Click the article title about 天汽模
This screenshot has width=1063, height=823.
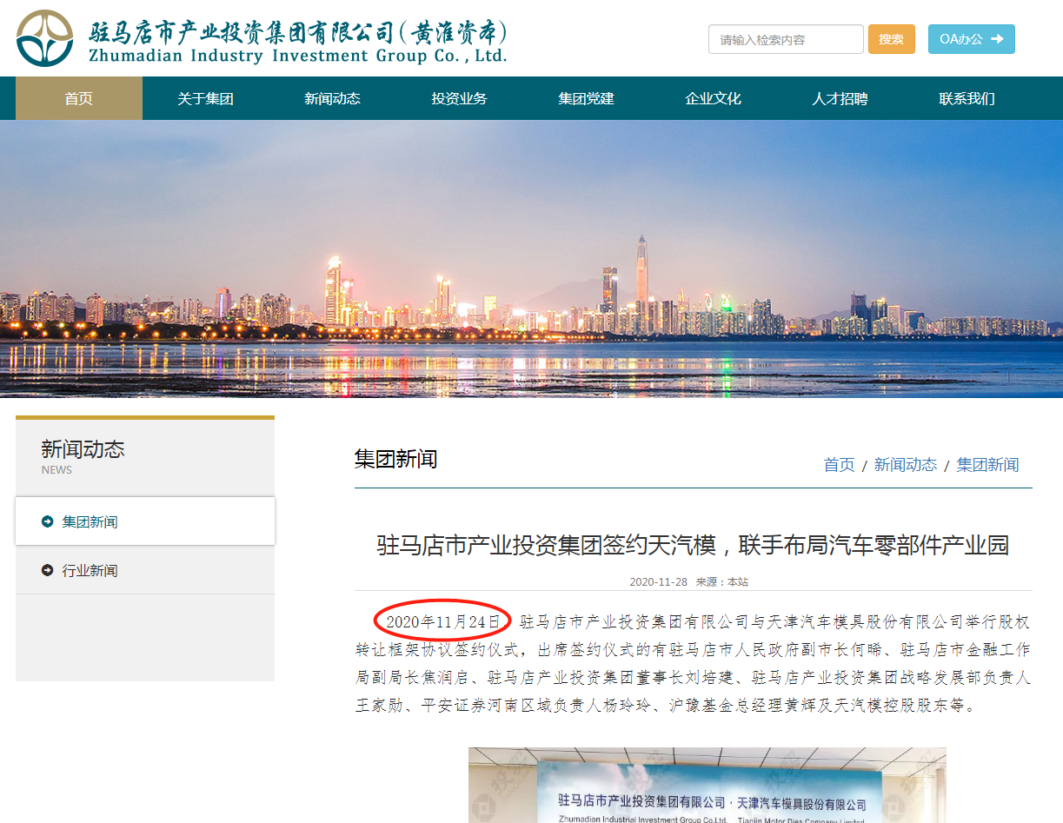[693, 545]
